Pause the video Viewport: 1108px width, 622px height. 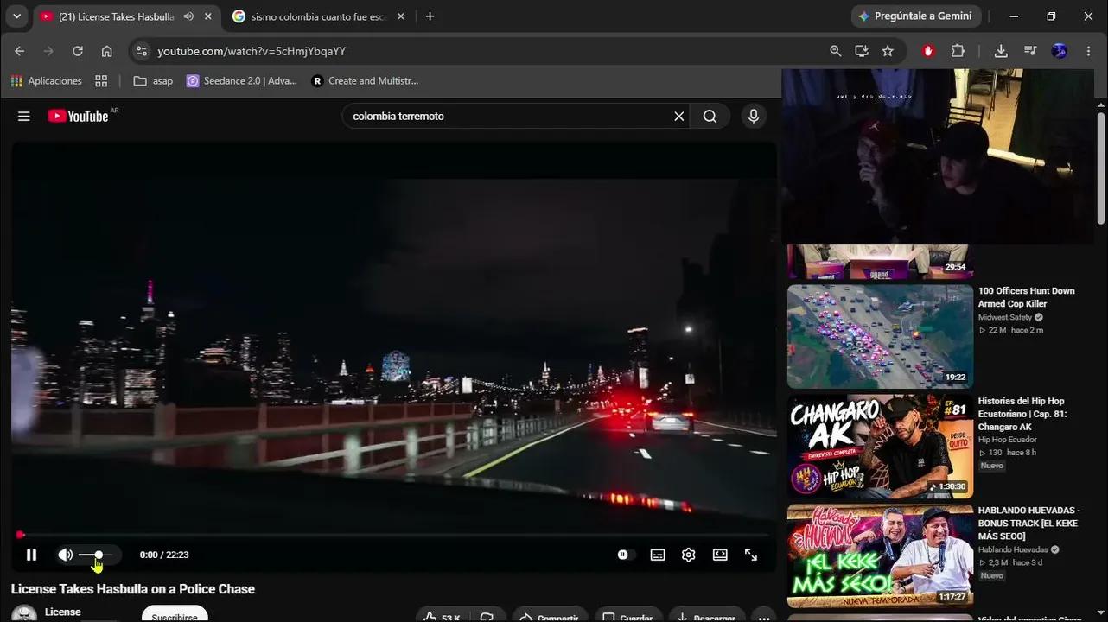31,555
